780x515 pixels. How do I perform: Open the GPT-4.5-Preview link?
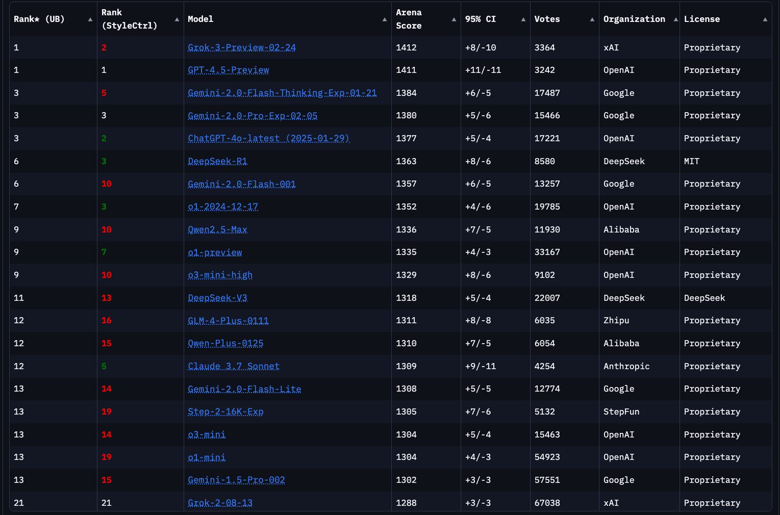pyautogui.click(x=229, y=70)
